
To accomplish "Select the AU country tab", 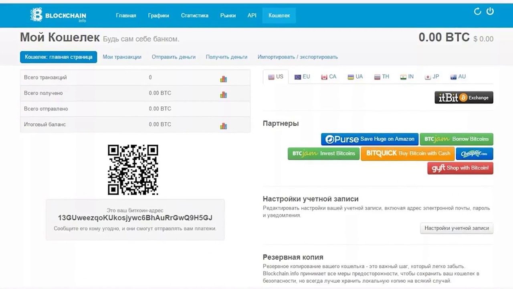I will point(458,77).
